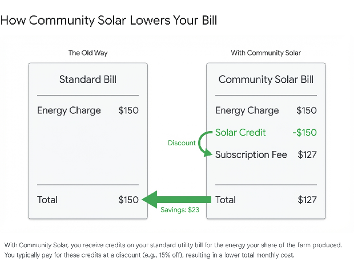Click the -$150 solar credit amount

pyautogui.click(x=304, y=133)
